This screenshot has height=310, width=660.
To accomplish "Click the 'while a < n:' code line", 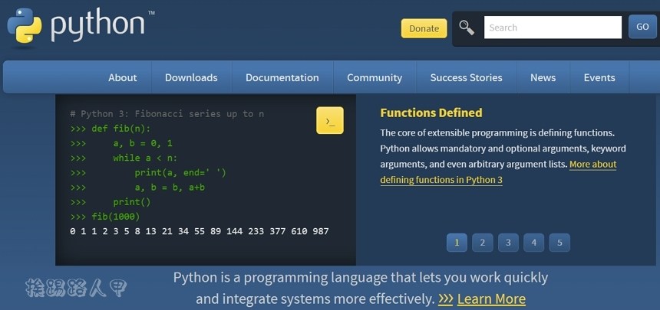I will pyautogui.click(x=145, y=158).
